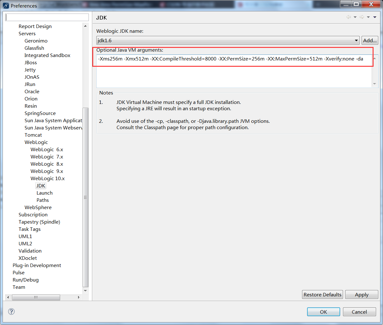Viewport: 383px width, 325px height.
Task: Click the back navigation arrow icon
Action: 349,17
